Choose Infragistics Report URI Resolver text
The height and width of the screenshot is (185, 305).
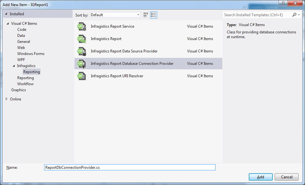point(117,76)
